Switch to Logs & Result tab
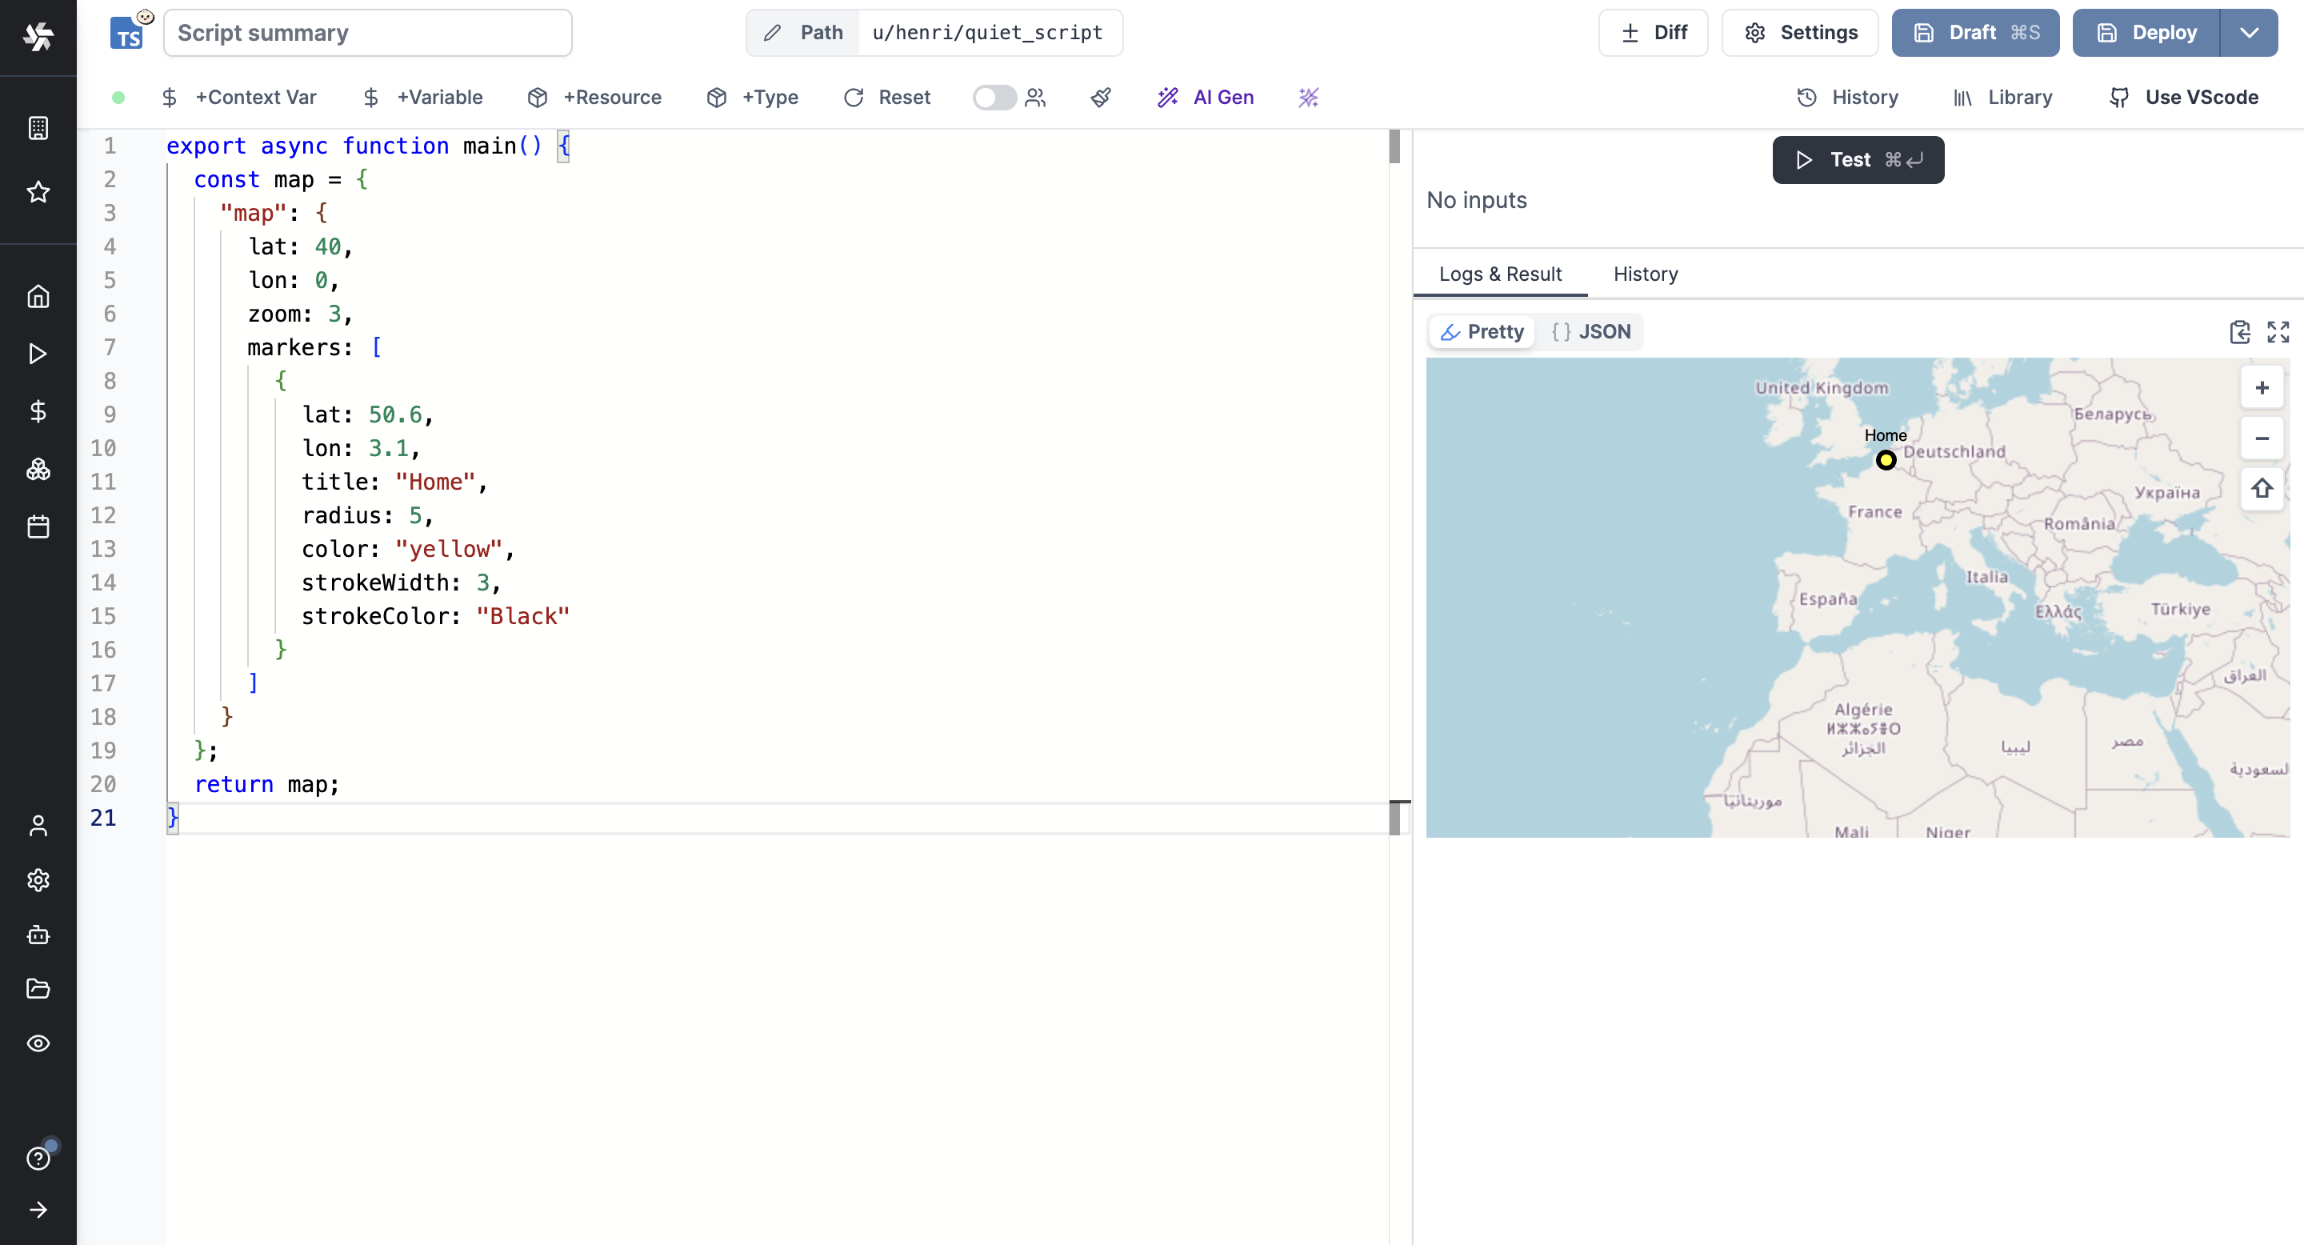Image resolution: width=2304 pixels, height=1245 pixels. (x=1499, y=273)
